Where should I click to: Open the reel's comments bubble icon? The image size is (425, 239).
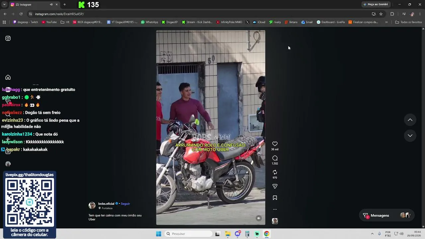[x=275, y=158]
